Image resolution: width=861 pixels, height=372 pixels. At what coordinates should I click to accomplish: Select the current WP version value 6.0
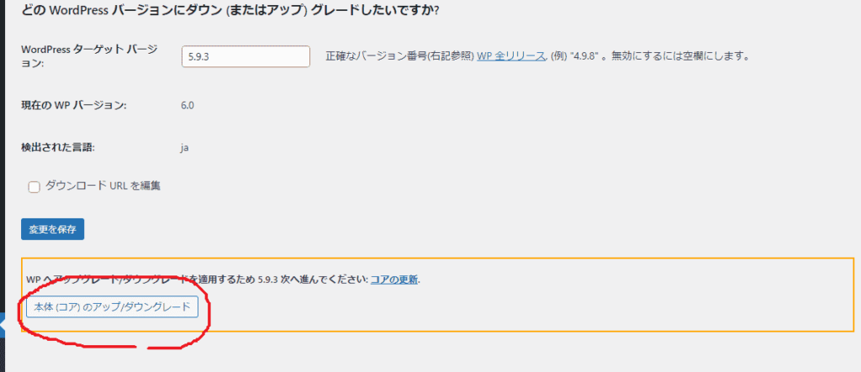point(187,105)
